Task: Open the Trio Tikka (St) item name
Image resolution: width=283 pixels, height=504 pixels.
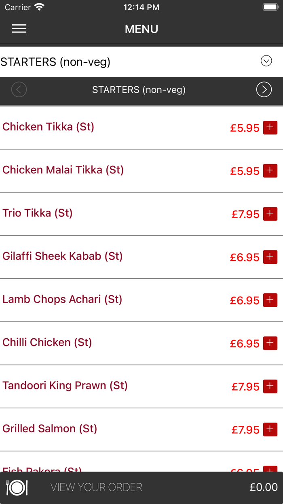Action: click(38, 213)
